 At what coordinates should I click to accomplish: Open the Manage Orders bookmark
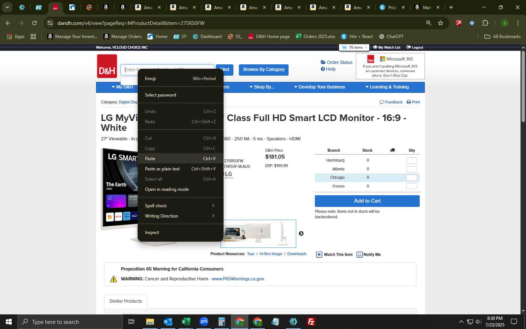click(x=123, y=37)
